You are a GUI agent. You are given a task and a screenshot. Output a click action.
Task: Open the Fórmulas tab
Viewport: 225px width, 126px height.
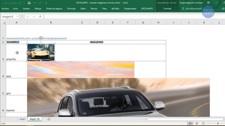[71, 8]
